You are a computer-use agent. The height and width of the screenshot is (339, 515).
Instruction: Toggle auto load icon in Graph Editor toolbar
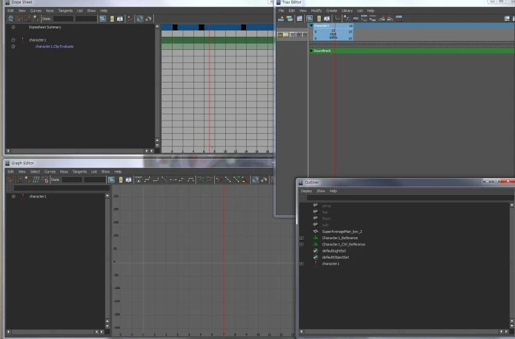point(255,180)
